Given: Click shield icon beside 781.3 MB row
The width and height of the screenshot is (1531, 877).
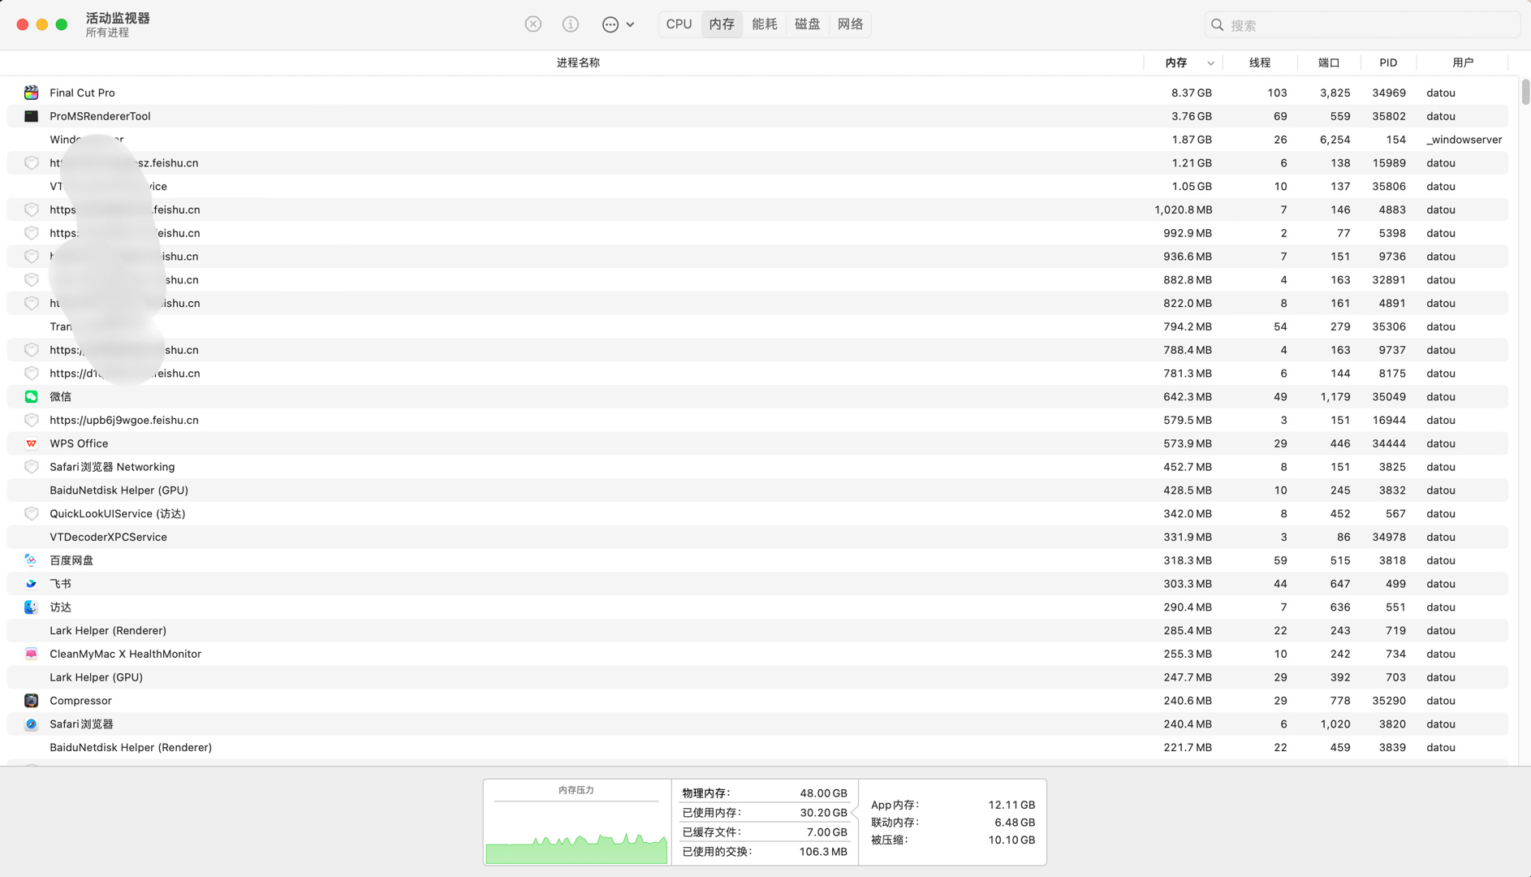Looking at the screenshot, I should point(31,374).
